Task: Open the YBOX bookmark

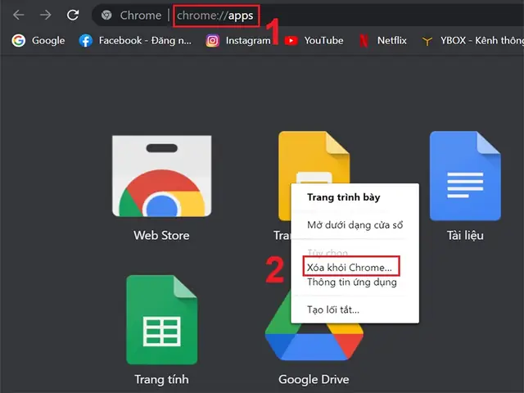Action: (x=472, y=40)
